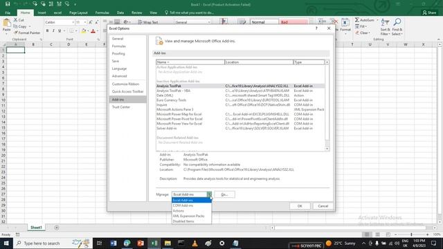Screen dimensions: 443x249
Task: Open Find & Select magnifier menu
Action: pyautogui.click(x=397, y=27)
